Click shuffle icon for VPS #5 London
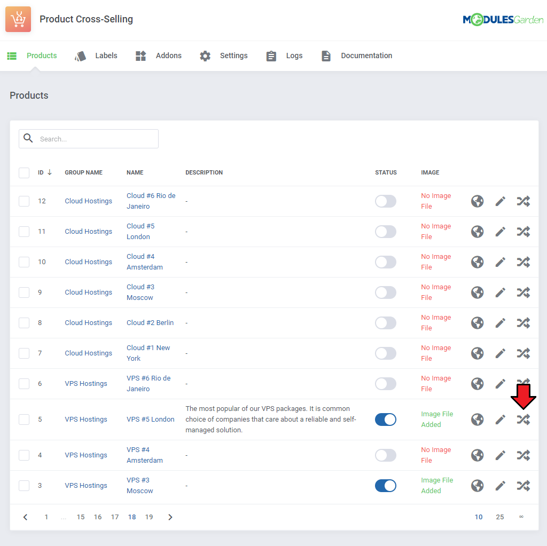547x546 pixels. tap(523, 420)
